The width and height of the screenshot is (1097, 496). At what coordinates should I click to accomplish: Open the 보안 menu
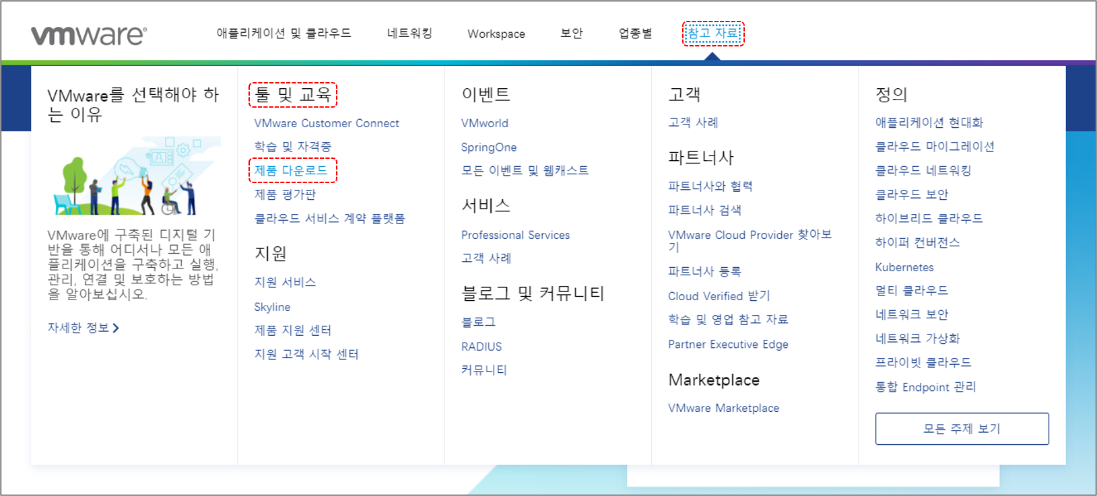click(x=572, y=33)
